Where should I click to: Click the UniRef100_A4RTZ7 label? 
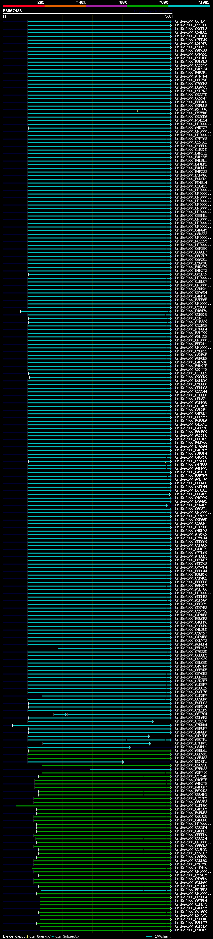pos(191,128)
